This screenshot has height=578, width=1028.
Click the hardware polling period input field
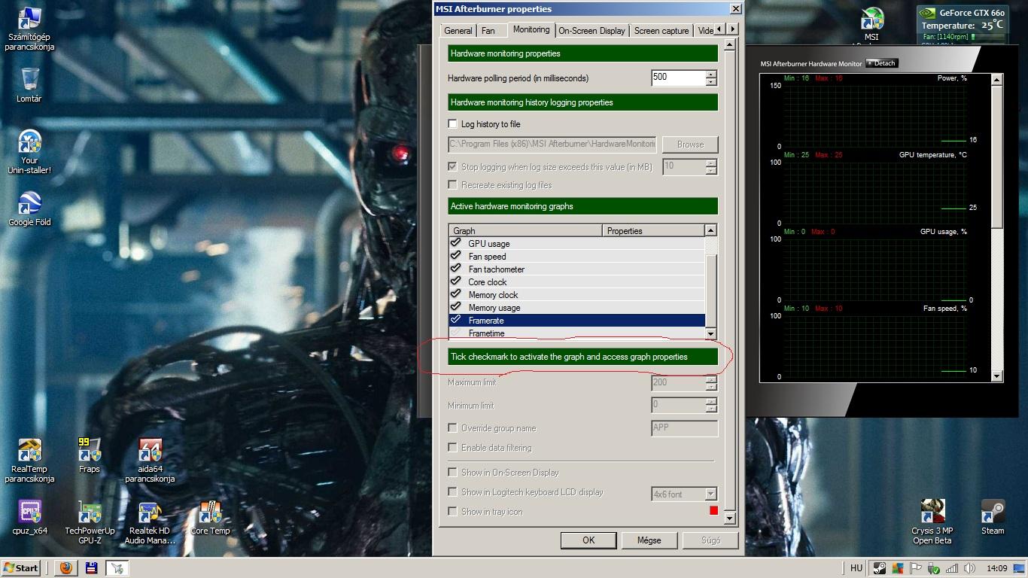pos(678,77)
